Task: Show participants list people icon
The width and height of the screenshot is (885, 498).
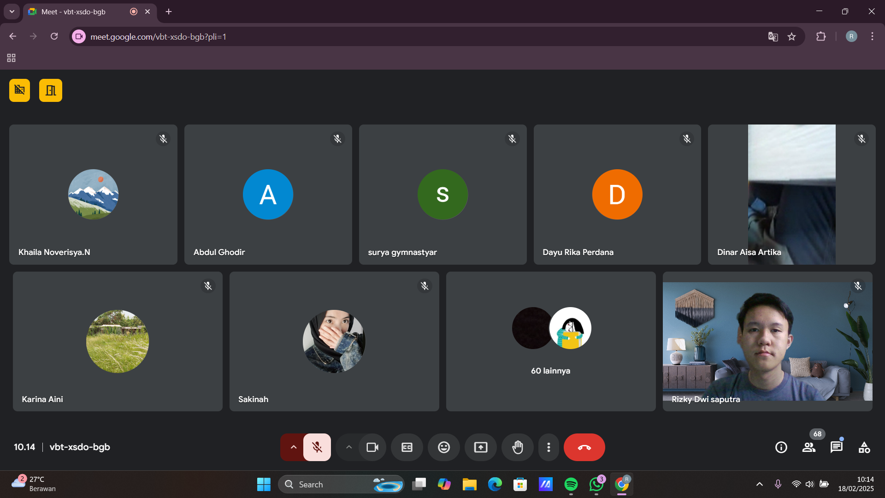Action: [x=808, y=447]
